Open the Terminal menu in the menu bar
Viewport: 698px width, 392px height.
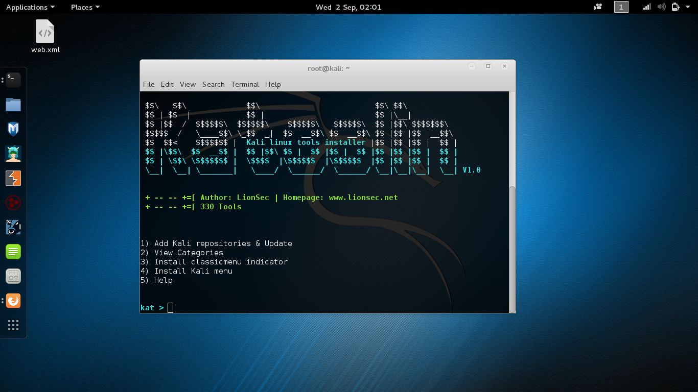245,84
